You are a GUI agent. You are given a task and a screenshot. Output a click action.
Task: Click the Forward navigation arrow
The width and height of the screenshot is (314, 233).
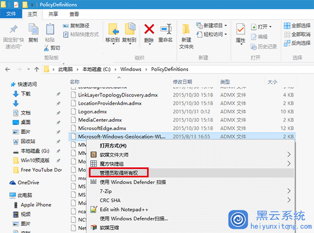coord(19,69)
